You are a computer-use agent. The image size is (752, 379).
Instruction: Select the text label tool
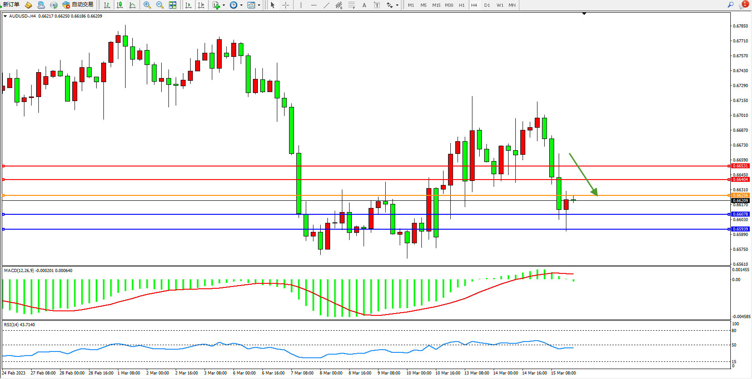click(364, 5)
